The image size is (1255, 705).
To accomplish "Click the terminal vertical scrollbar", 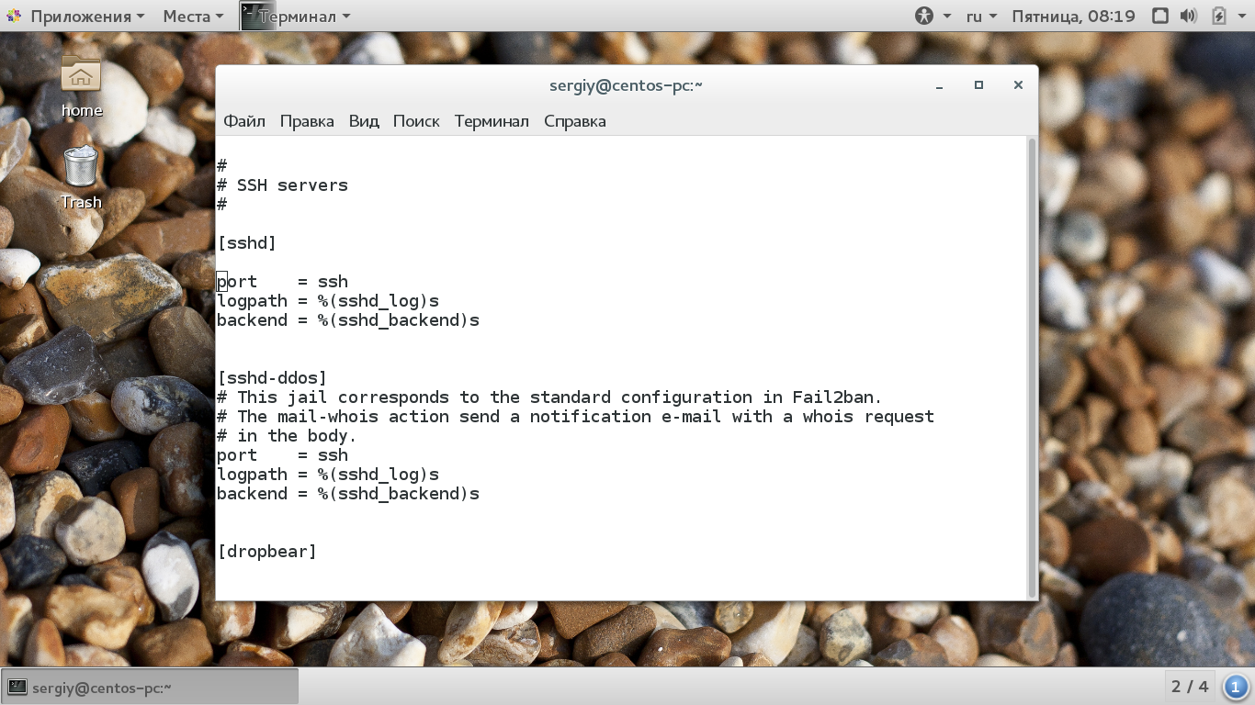I will click(1032, 367).
